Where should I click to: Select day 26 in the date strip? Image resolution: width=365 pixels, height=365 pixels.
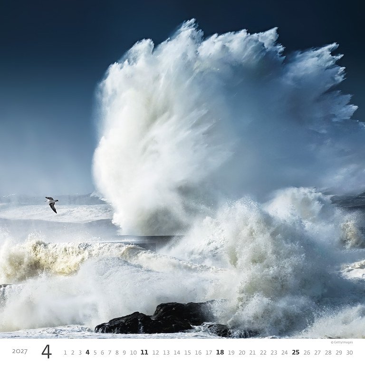(x=307, y=353)
